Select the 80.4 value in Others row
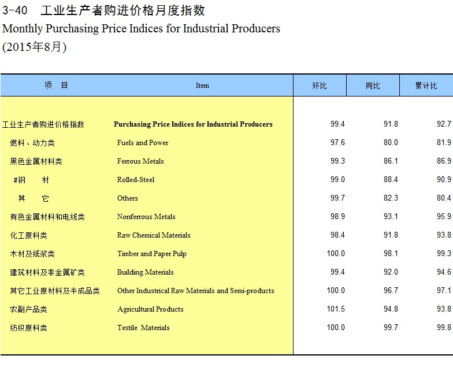The height and width of the screenshot is (374, 453). point(444,198)
